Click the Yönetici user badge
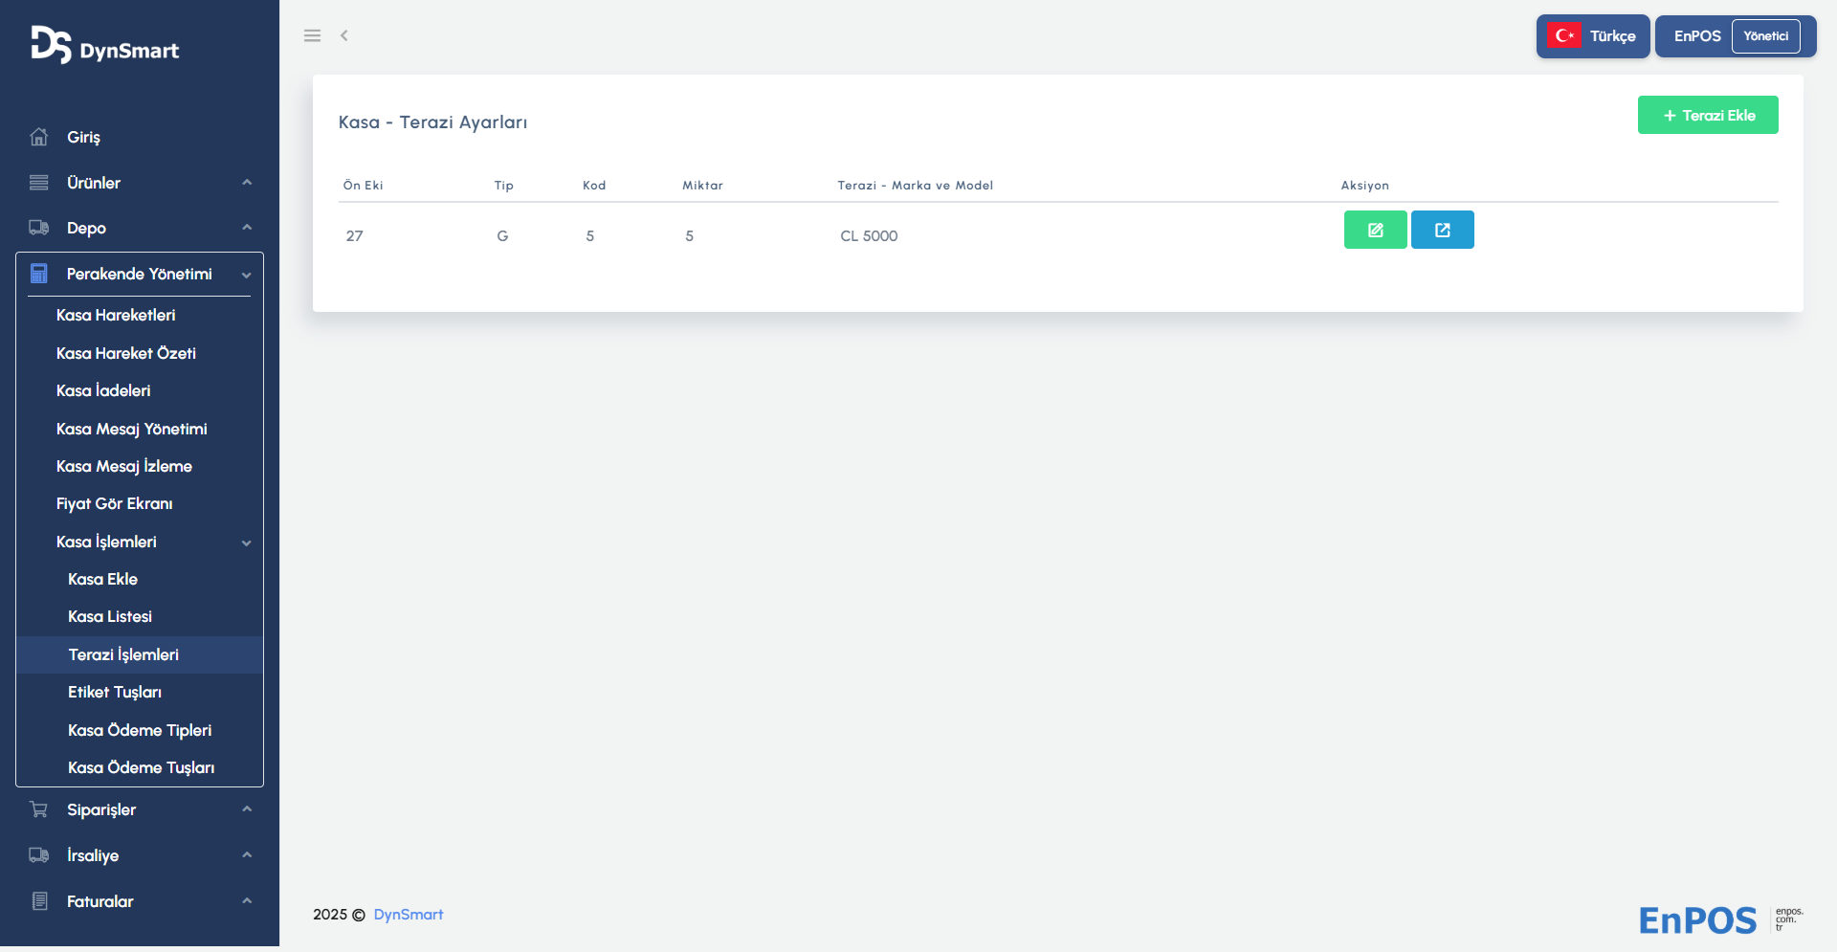This screenshot has width=1837, height=952. [1765, 36]
